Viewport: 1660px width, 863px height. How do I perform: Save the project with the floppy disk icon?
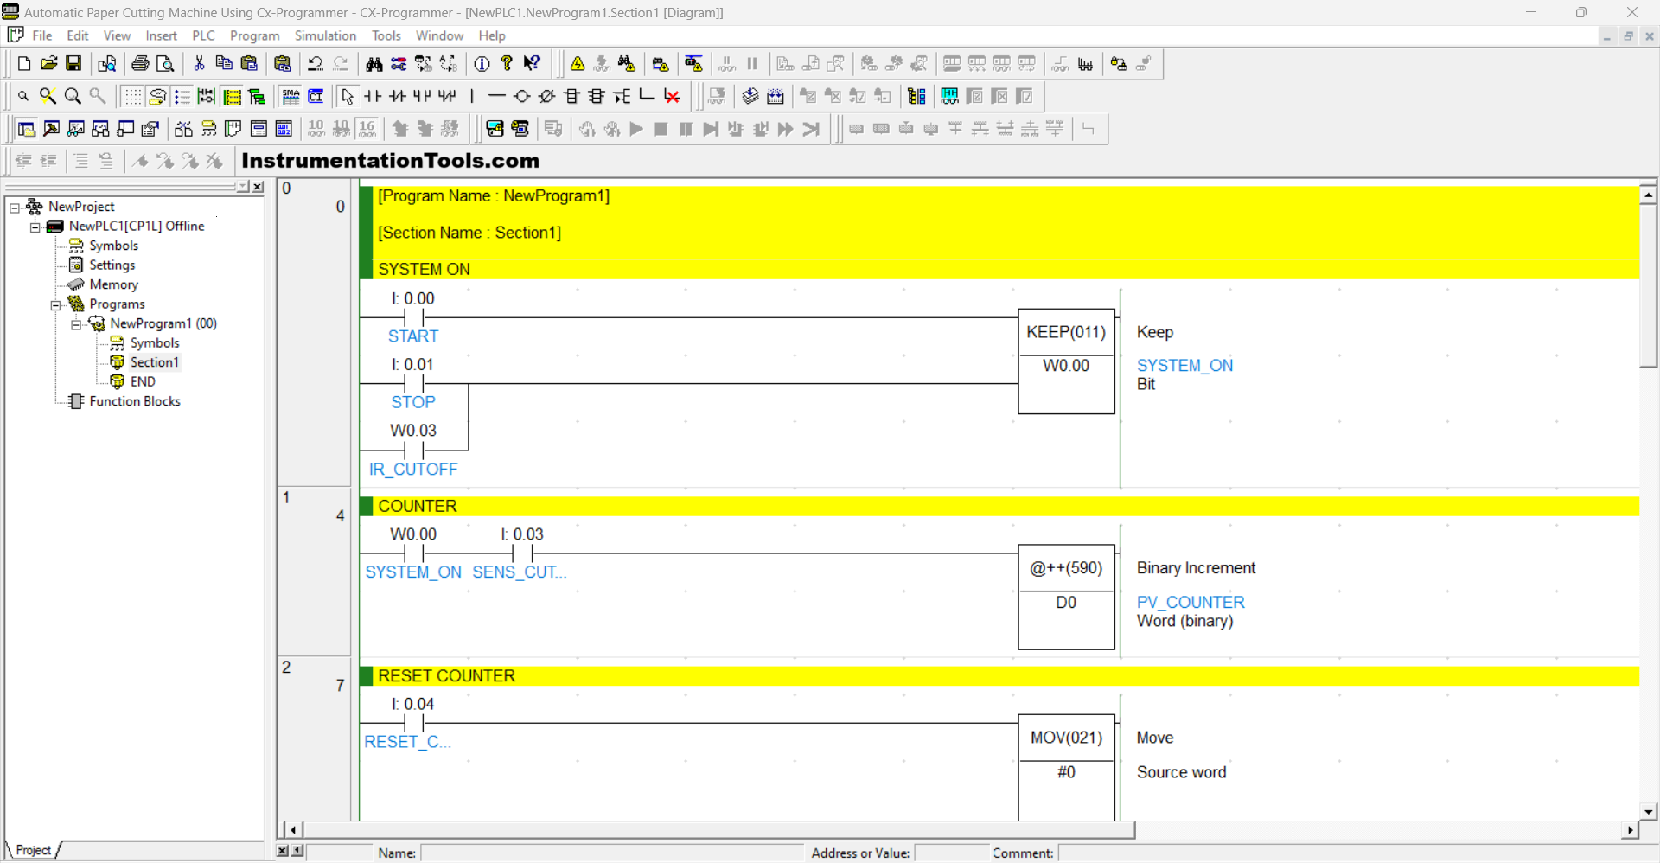73,64
